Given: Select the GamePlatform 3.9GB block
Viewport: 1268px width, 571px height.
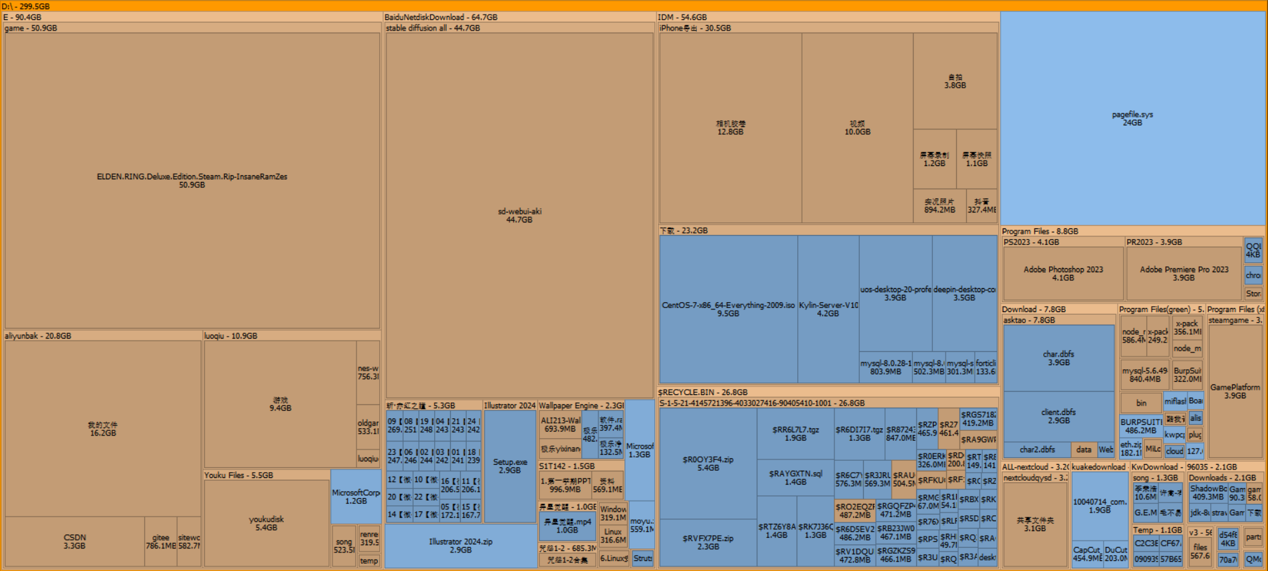Looking at the screenshot, I should (x=1235, y=391).
